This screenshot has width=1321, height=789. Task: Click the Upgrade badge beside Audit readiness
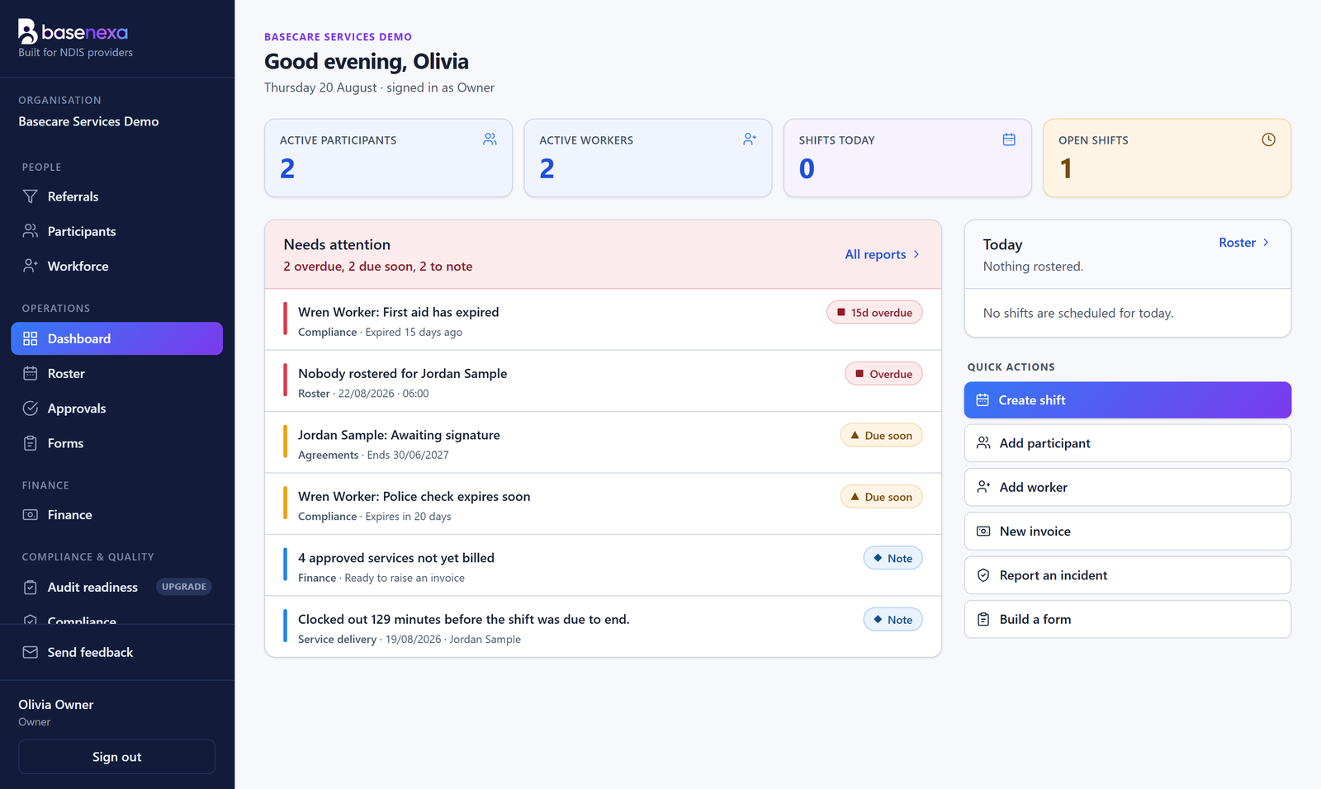(184, 587)
